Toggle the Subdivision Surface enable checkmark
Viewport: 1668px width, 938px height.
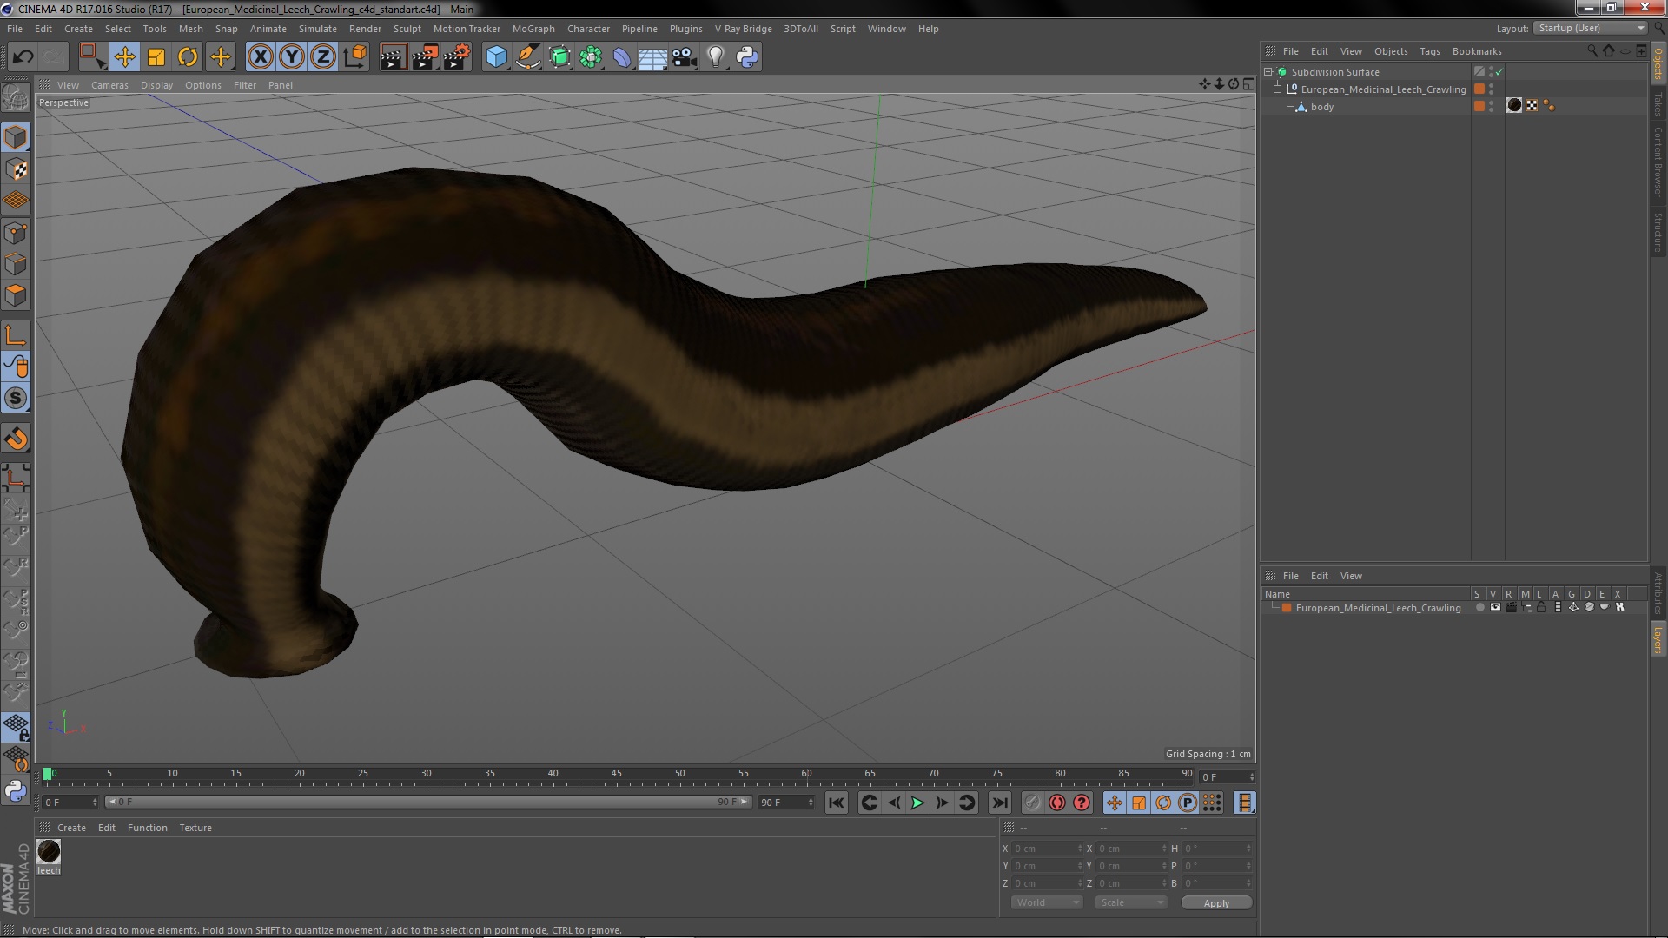point(1499,72)
